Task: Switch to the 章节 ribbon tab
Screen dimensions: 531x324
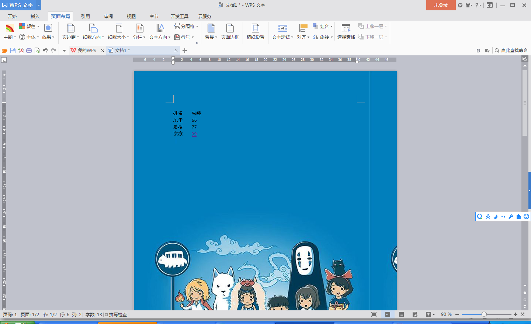Action: [154, 16]
